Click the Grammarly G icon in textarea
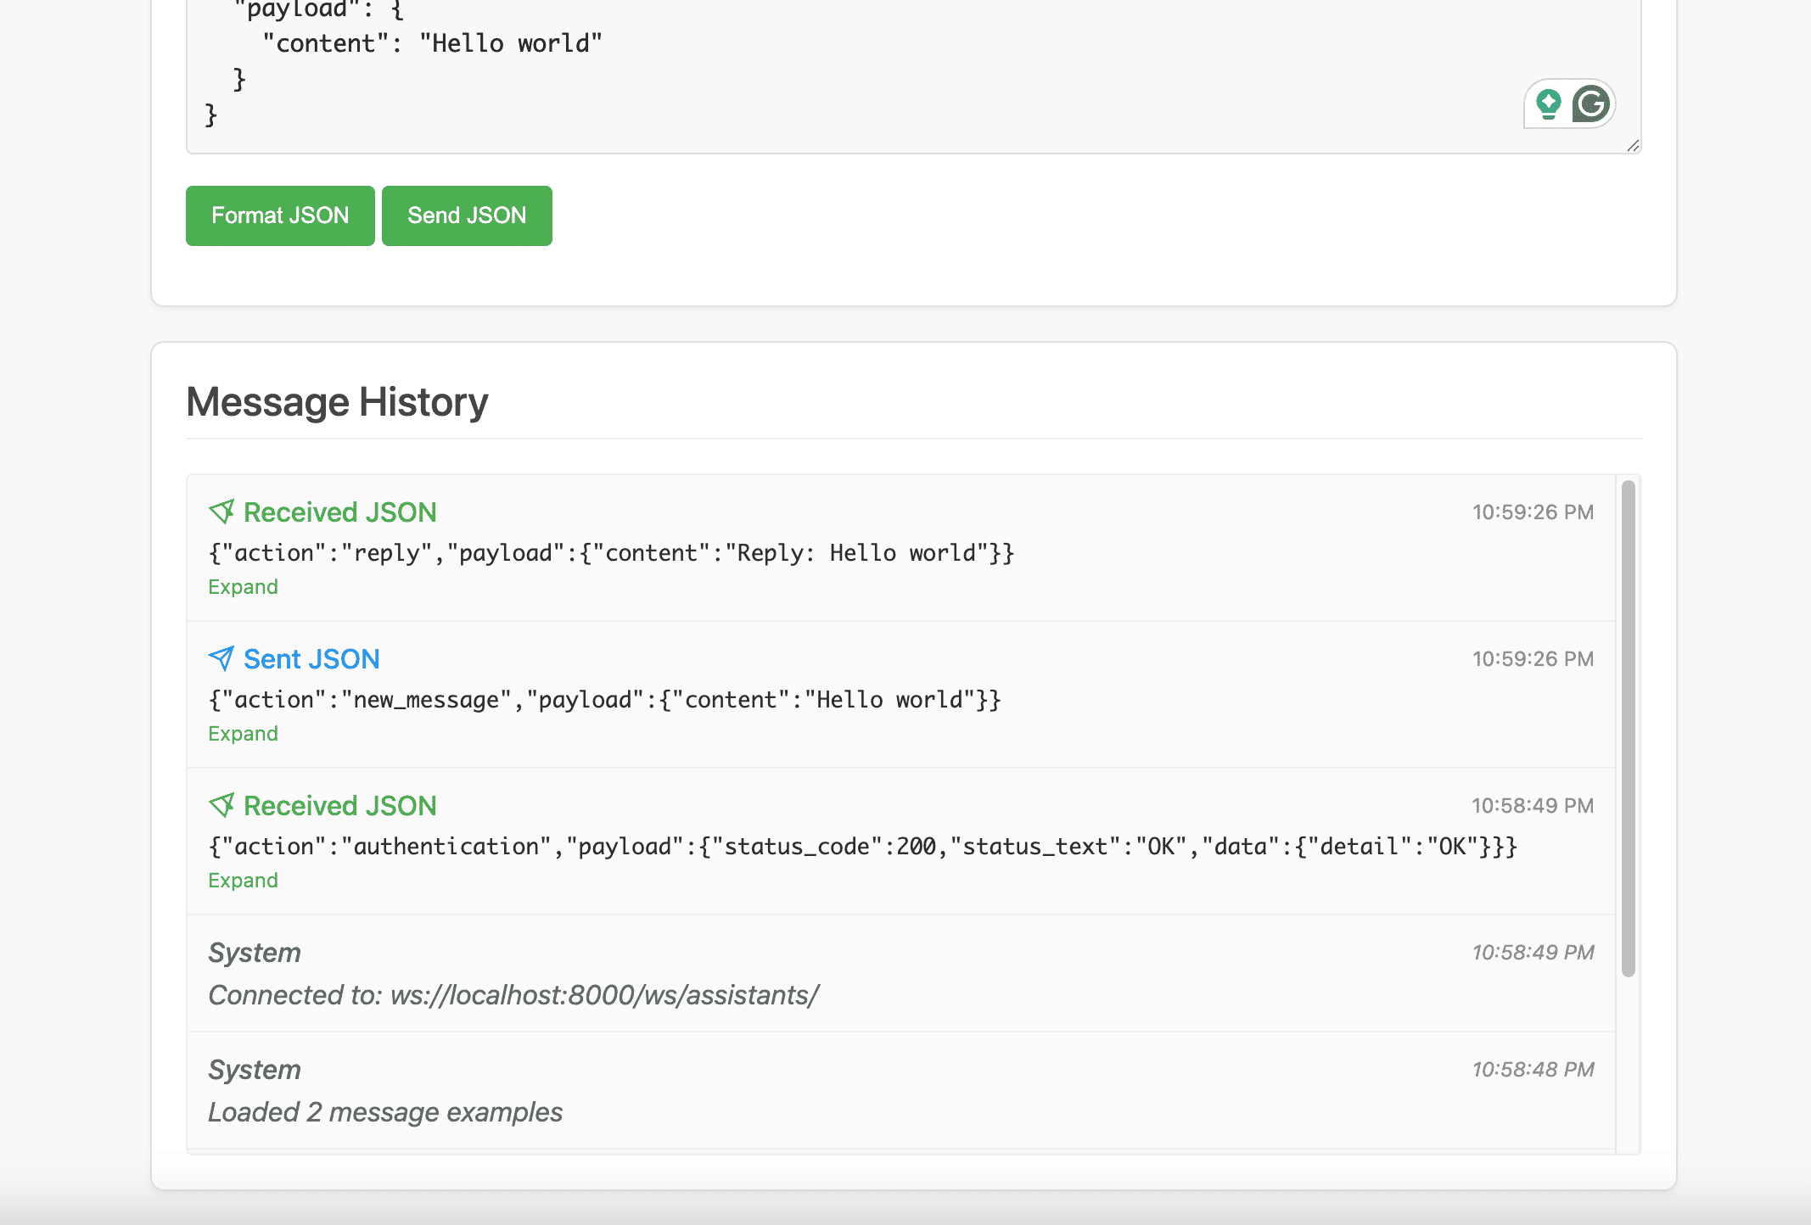This screenshot has width=1811, height=1225. click(1590, 104)
